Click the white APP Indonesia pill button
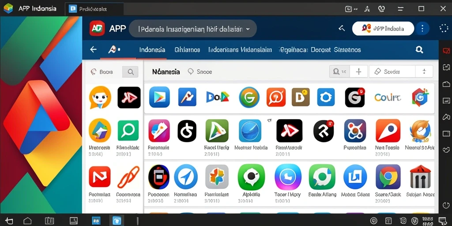 point(383,29)
